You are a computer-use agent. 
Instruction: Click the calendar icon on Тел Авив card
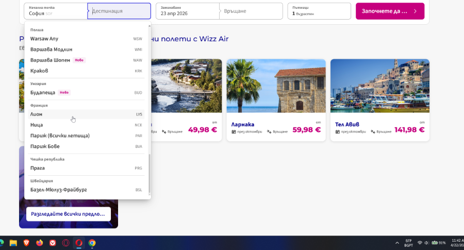(x=338, y=131)
